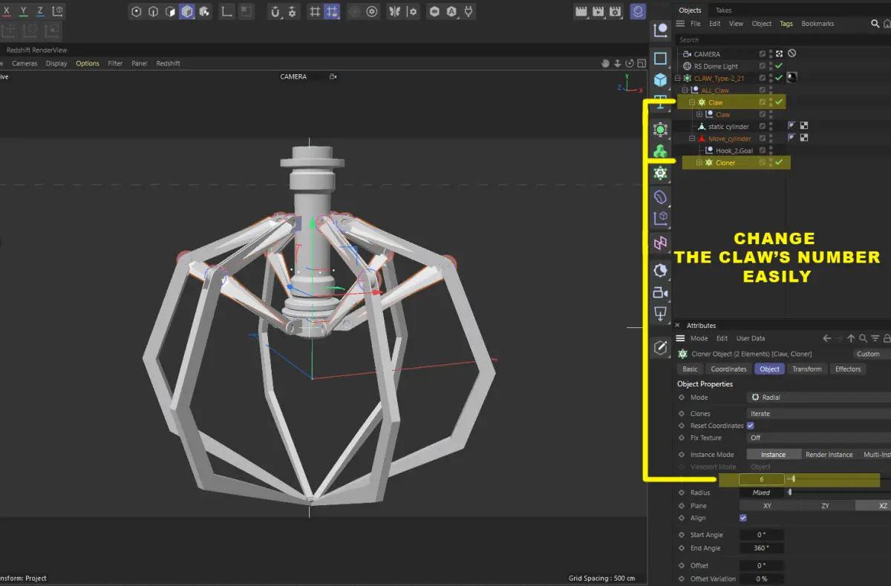891x586 pixels.
Task: Select the Rectangle spline tool in side palette
Action: tap(660, 58)
